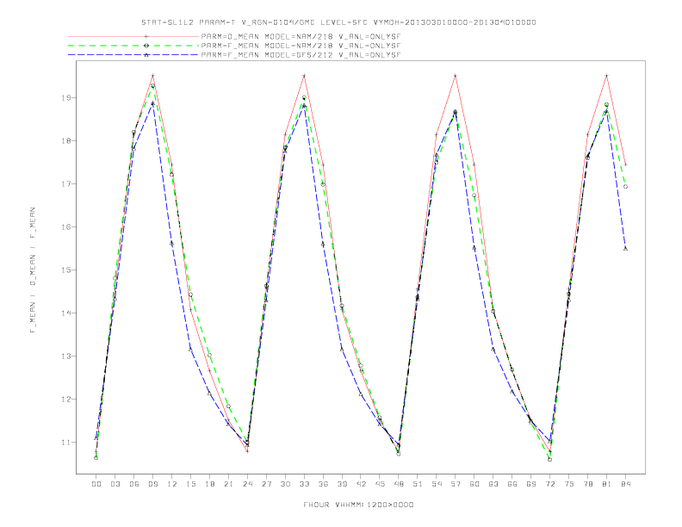Screen dimensions: 682x527
Task: Click the y-axis tick label 11
Action: tap(65, 443)
